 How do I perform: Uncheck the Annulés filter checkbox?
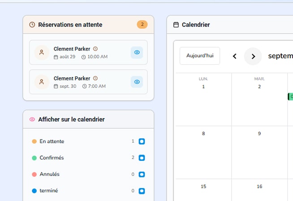tap(142, 174)
